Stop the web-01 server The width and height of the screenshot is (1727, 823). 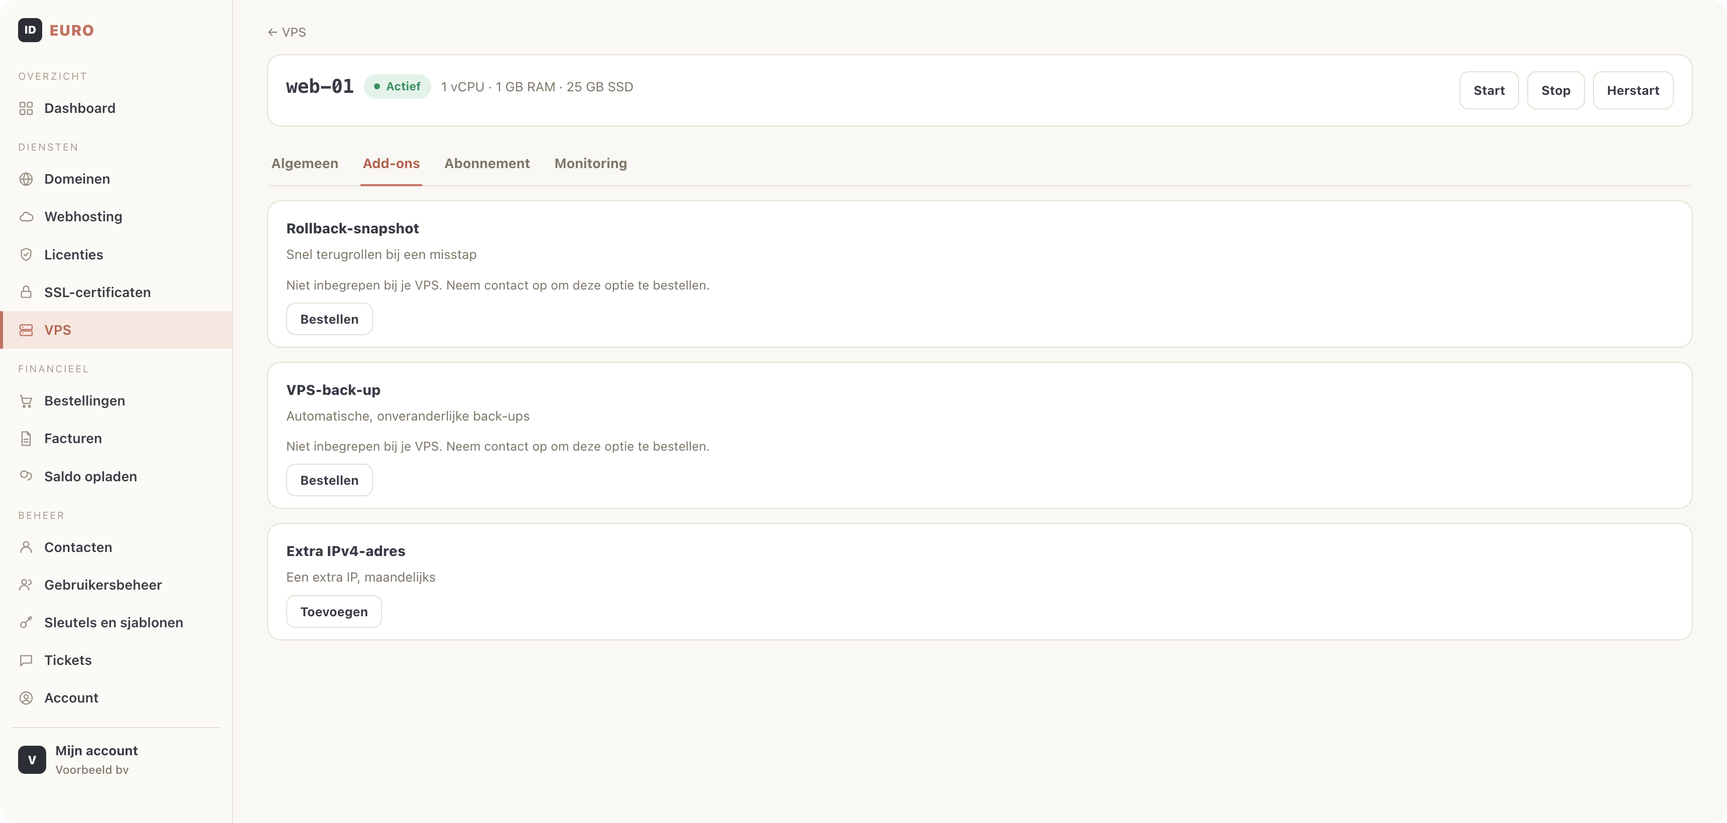coord(1555,90)
